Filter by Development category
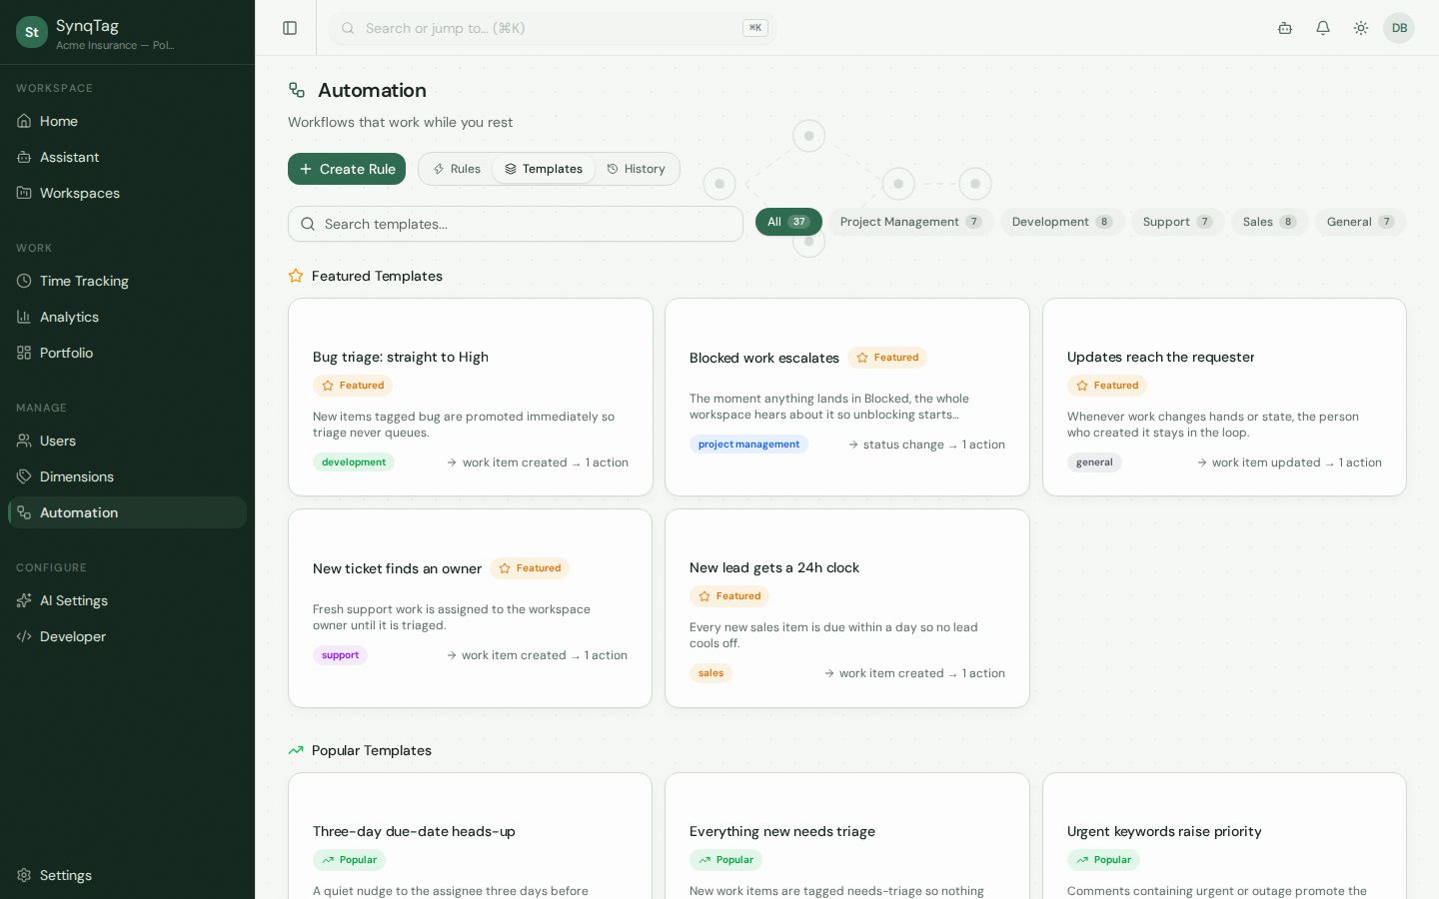The height and width of the screenshot is (899, 1439). point(1062,222)
